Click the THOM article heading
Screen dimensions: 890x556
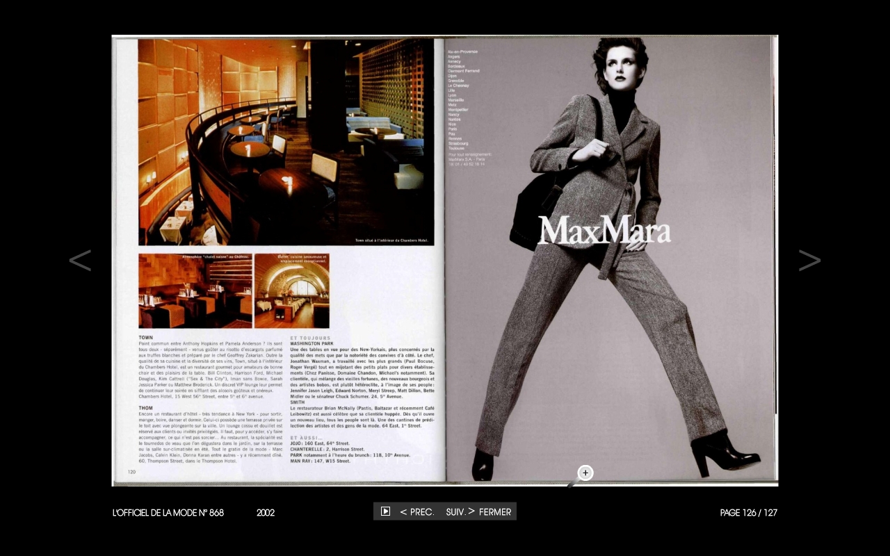click(x=146, y=408)
